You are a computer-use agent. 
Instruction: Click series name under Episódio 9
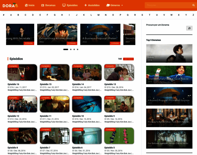tap(119, 122)
